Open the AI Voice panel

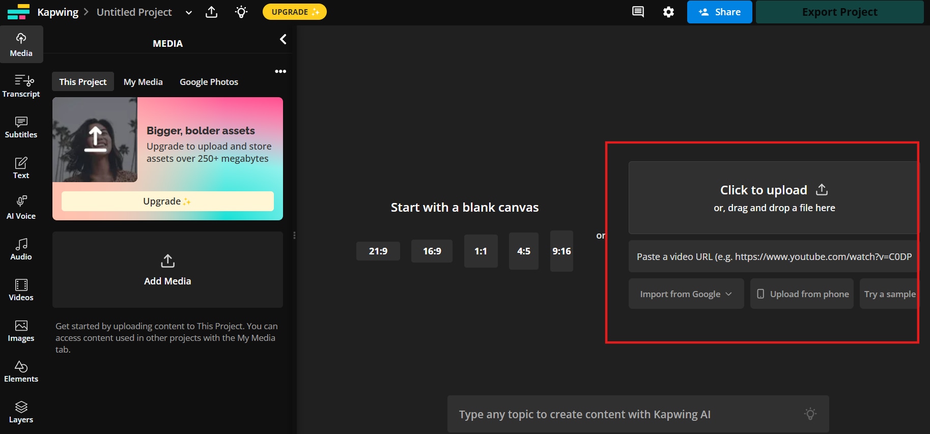21,208
